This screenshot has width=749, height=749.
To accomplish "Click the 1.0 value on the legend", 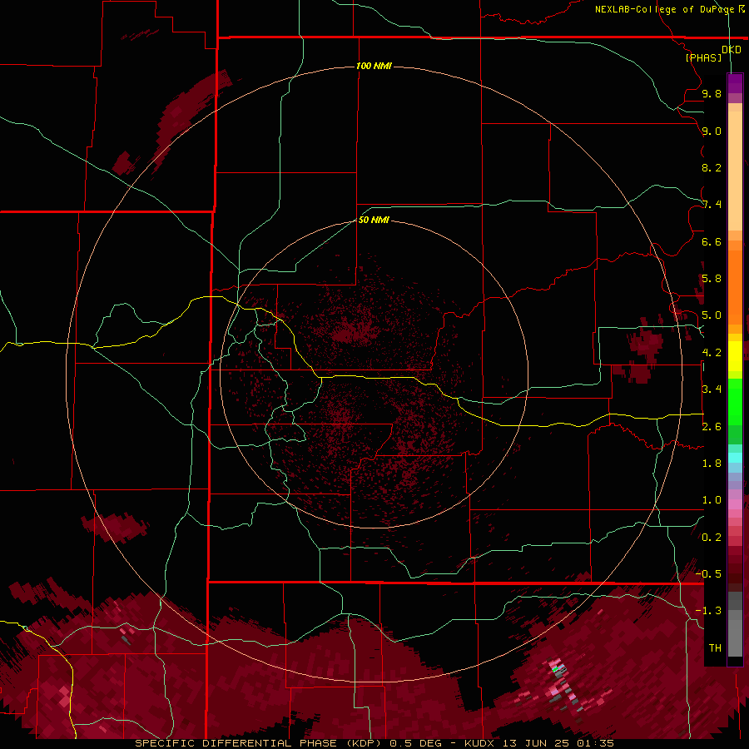I will tap(712, 500).
